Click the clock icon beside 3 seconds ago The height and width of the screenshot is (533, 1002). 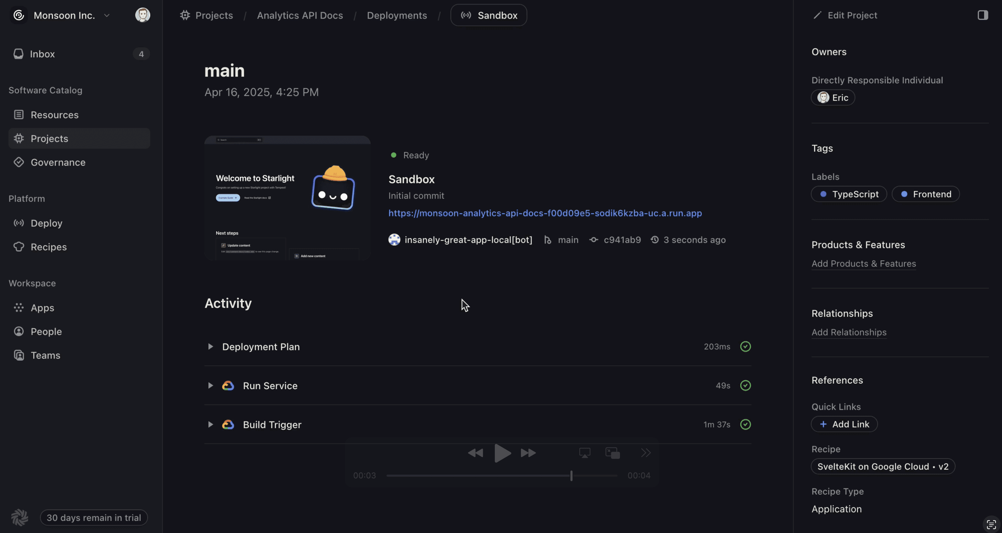pos(655,240)
